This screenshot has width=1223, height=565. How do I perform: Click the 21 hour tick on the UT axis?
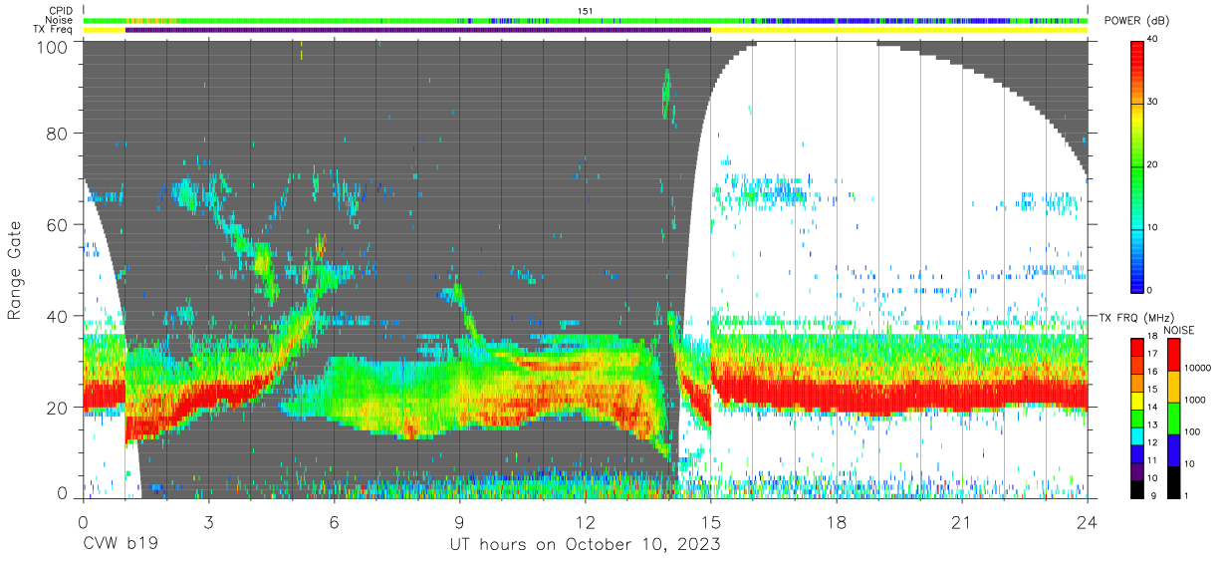click(961, 522)
